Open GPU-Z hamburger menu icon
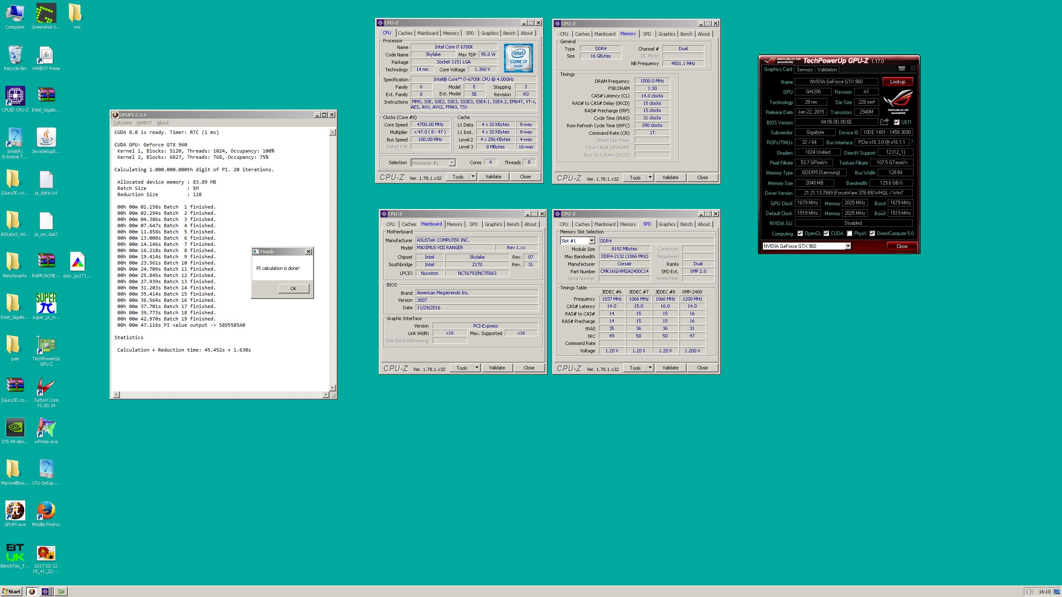 [x=913, y=69]
